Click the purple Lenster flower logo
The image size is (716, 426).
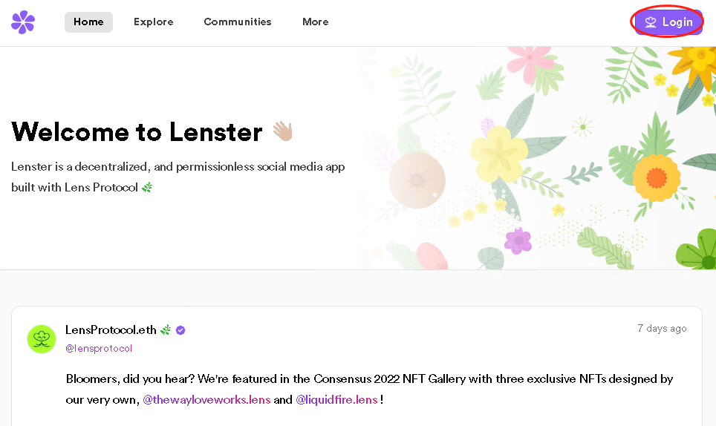(x=23, y=22)
